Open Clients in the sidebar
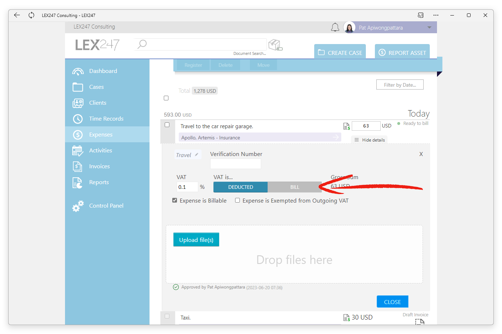 click(98, 103)
